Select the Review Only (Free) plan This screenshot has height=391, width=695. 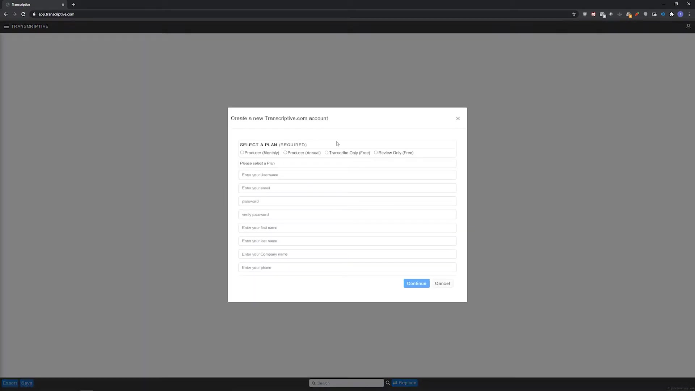click(376, 152)
